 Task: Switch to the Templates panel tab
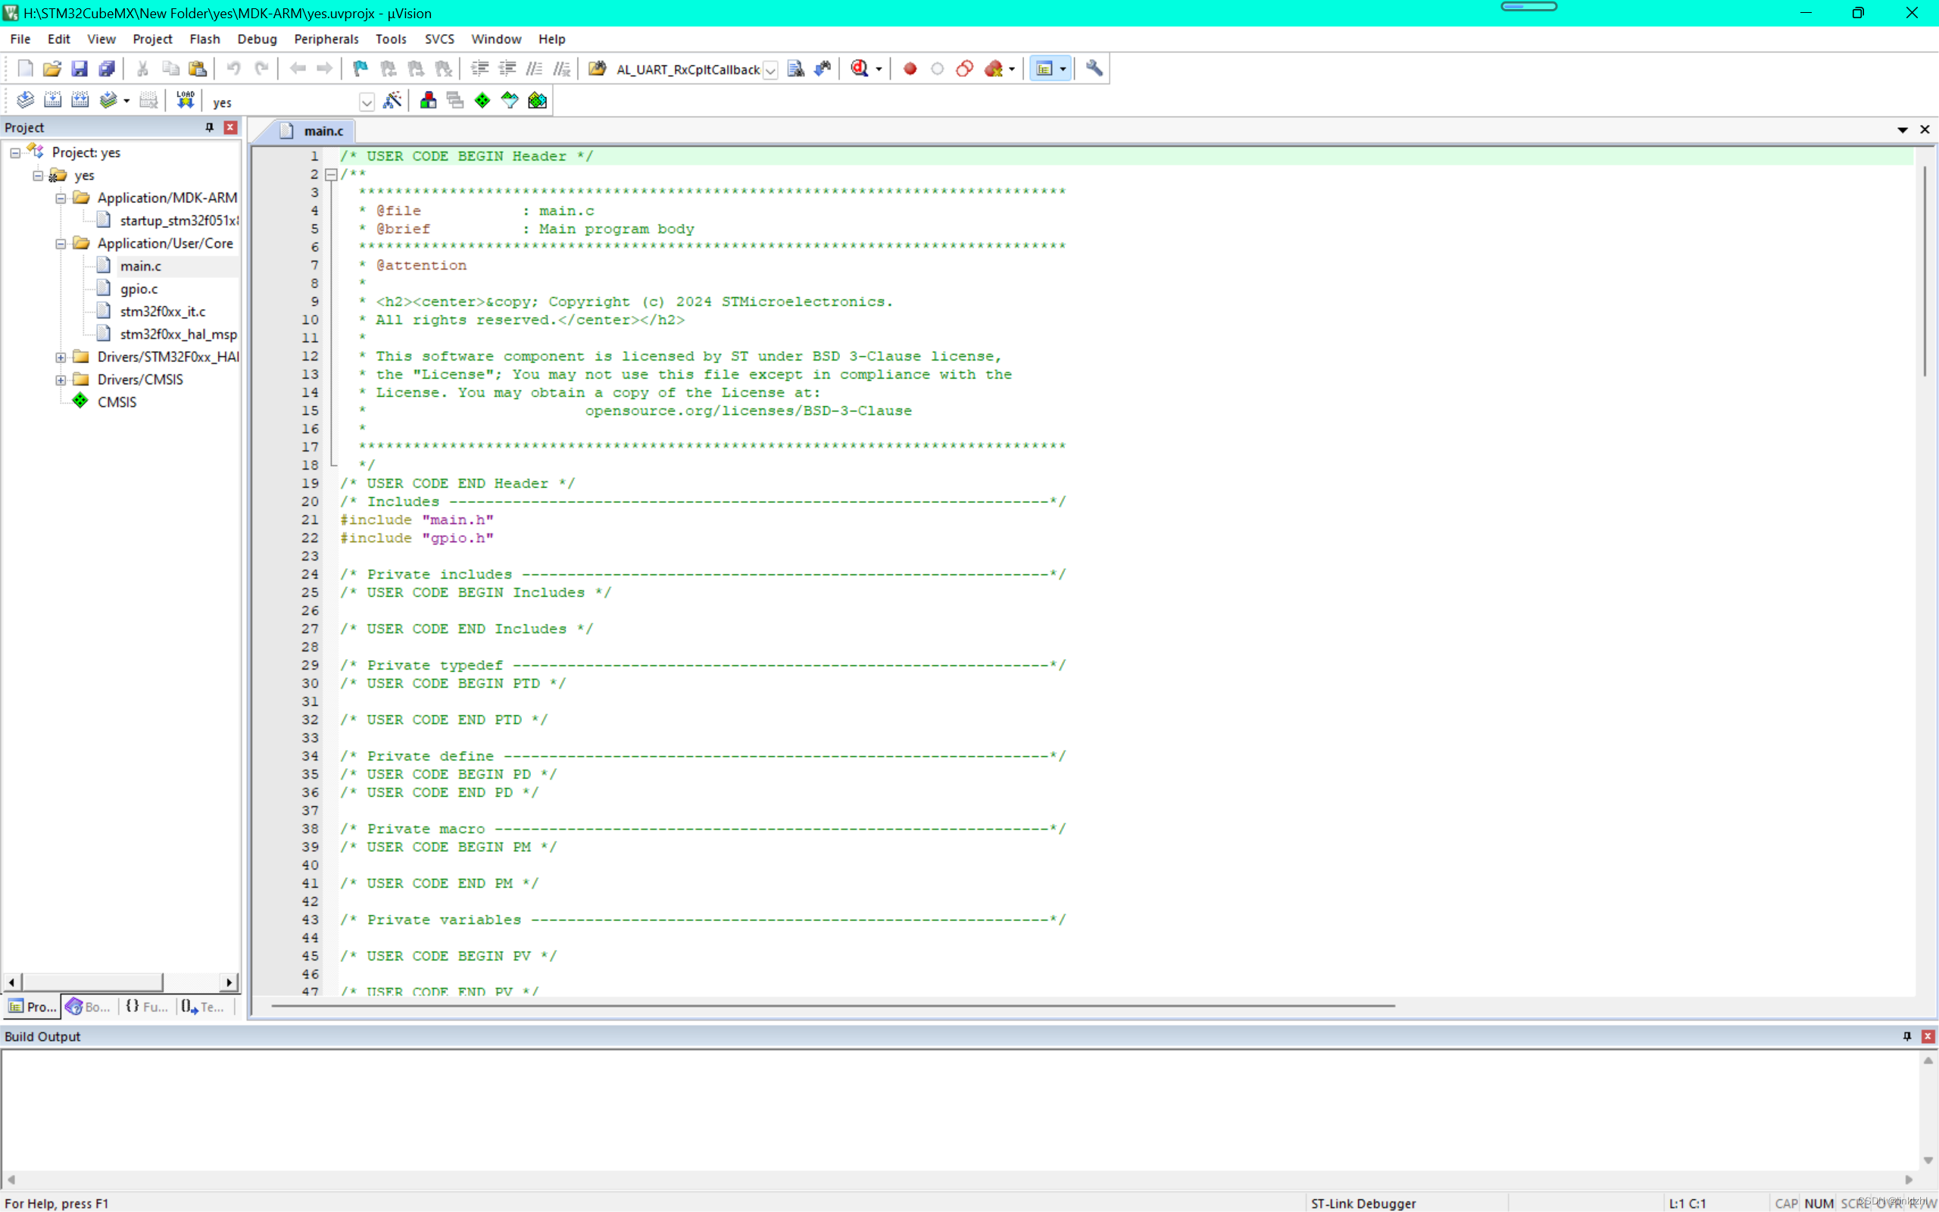coord(205,1007)
